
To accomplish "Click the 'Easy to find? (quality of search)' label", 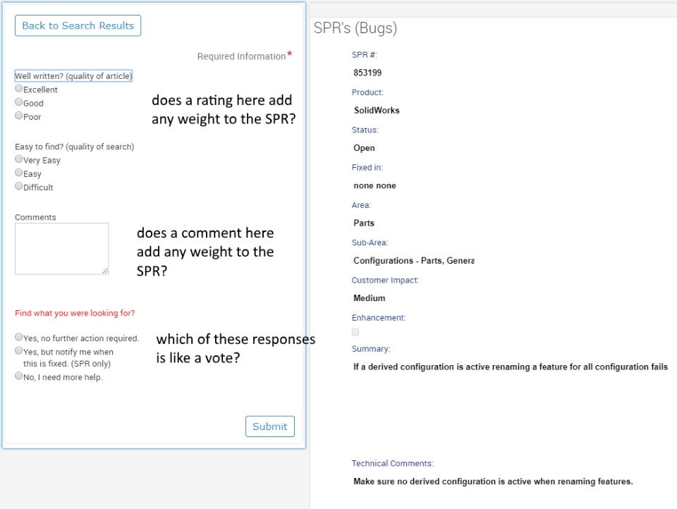I will pos(74,147).
